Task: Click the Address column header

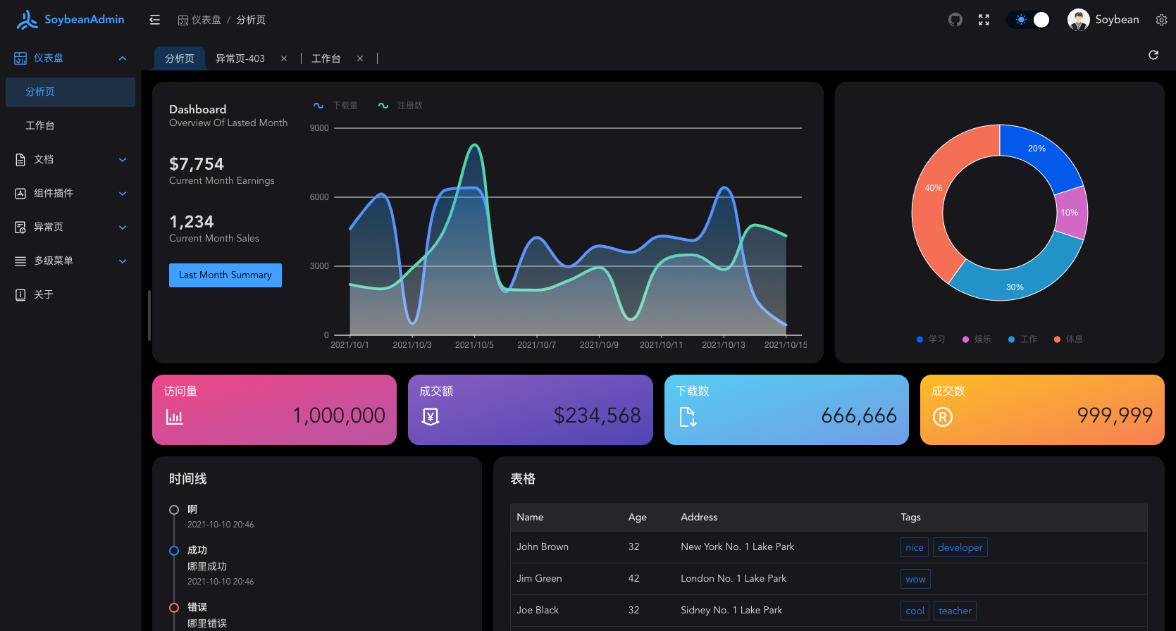Action: pyautogui.click(x=784, y=517)
